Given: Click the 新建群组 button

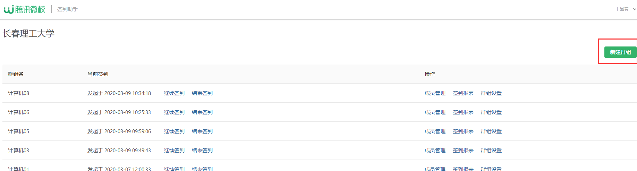Looking at the screenshot, I should point(620,52).
